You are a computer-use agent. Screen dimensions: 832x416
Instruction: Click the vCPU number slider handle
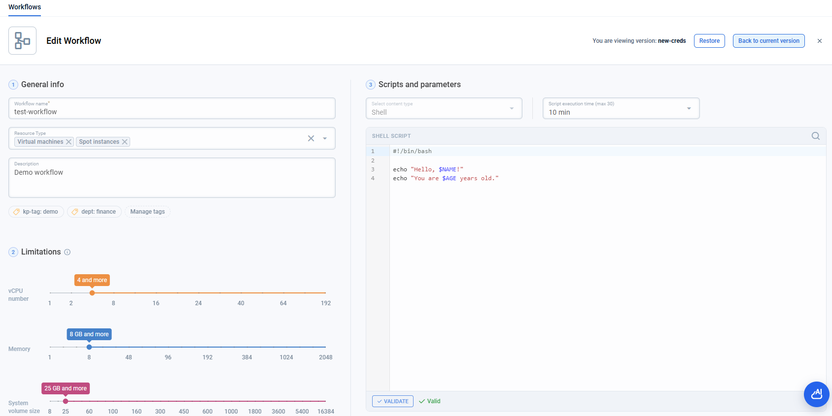pyautogui.click(x=92, y=293)
